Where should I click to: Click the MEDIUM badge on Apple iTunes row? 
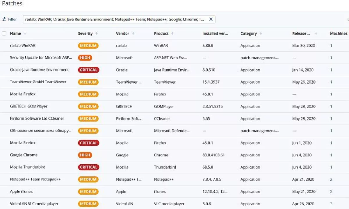(x=88, y=192)
